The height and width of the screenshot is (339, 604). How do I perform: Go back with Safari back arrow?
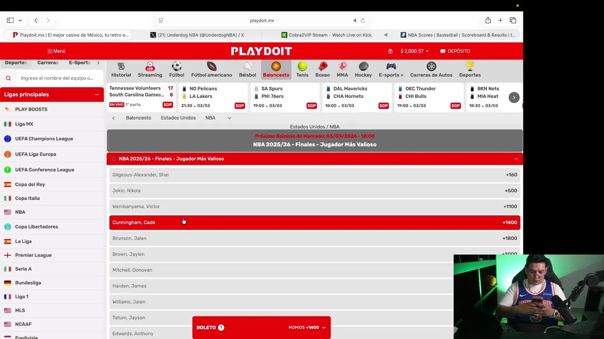click(36, 20)
